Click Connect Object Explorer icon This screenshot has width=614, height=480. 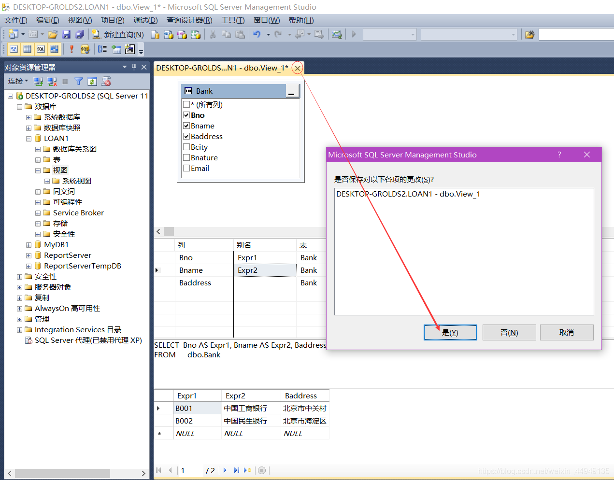39,81
